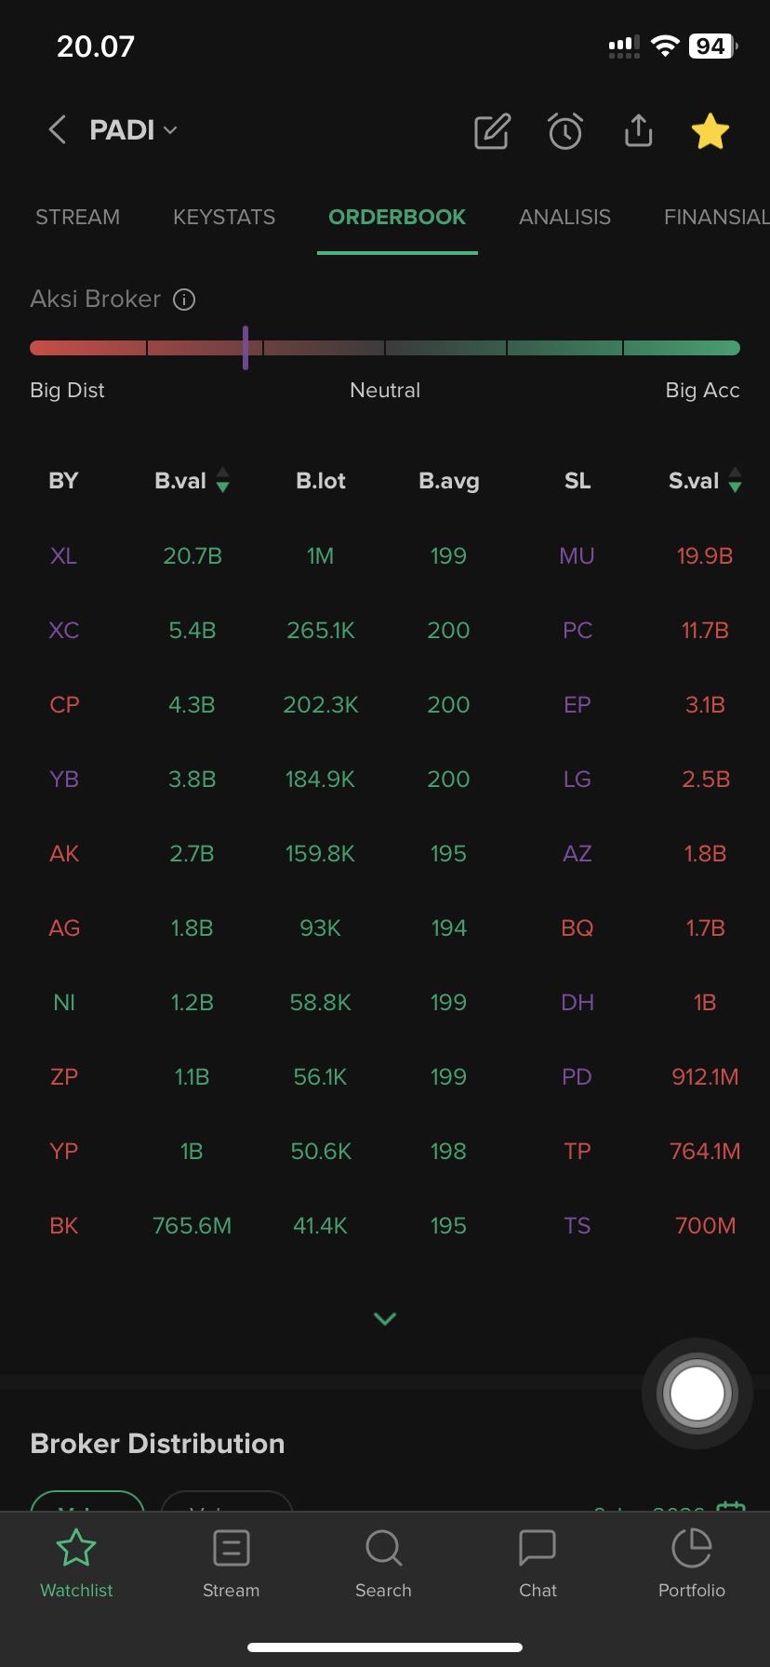Viewport: 770px width, 1667px height.
Task: Select seller broker MU code
Action: [577, 556]
